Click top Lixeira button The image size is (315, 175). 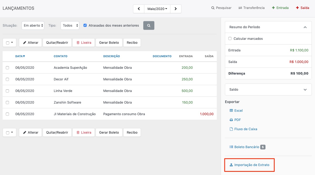(x=83, y=43)
